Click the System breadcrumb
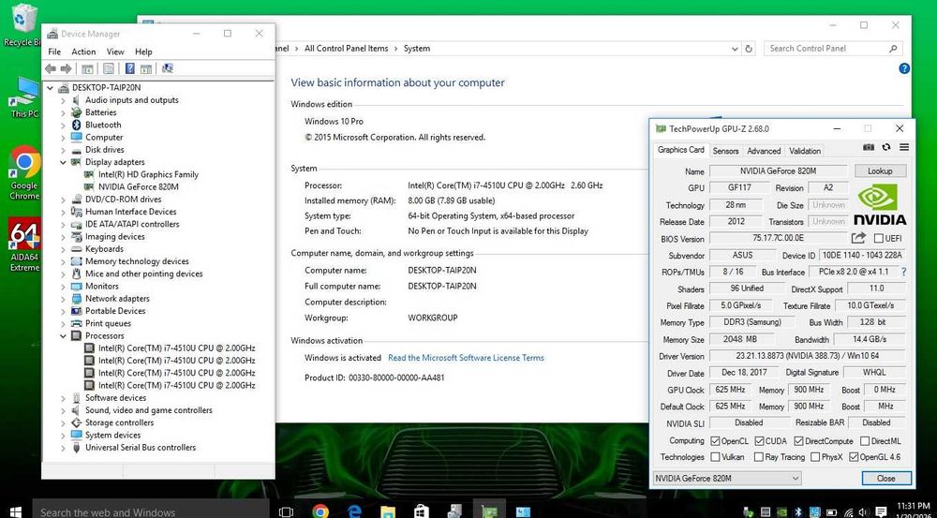 coord(417,49)
